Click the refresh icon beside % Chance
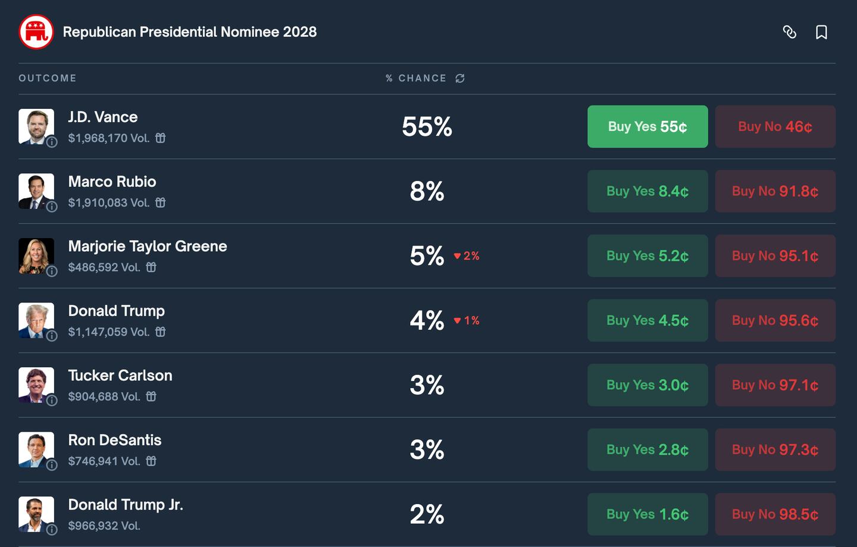 click(460, 79)
